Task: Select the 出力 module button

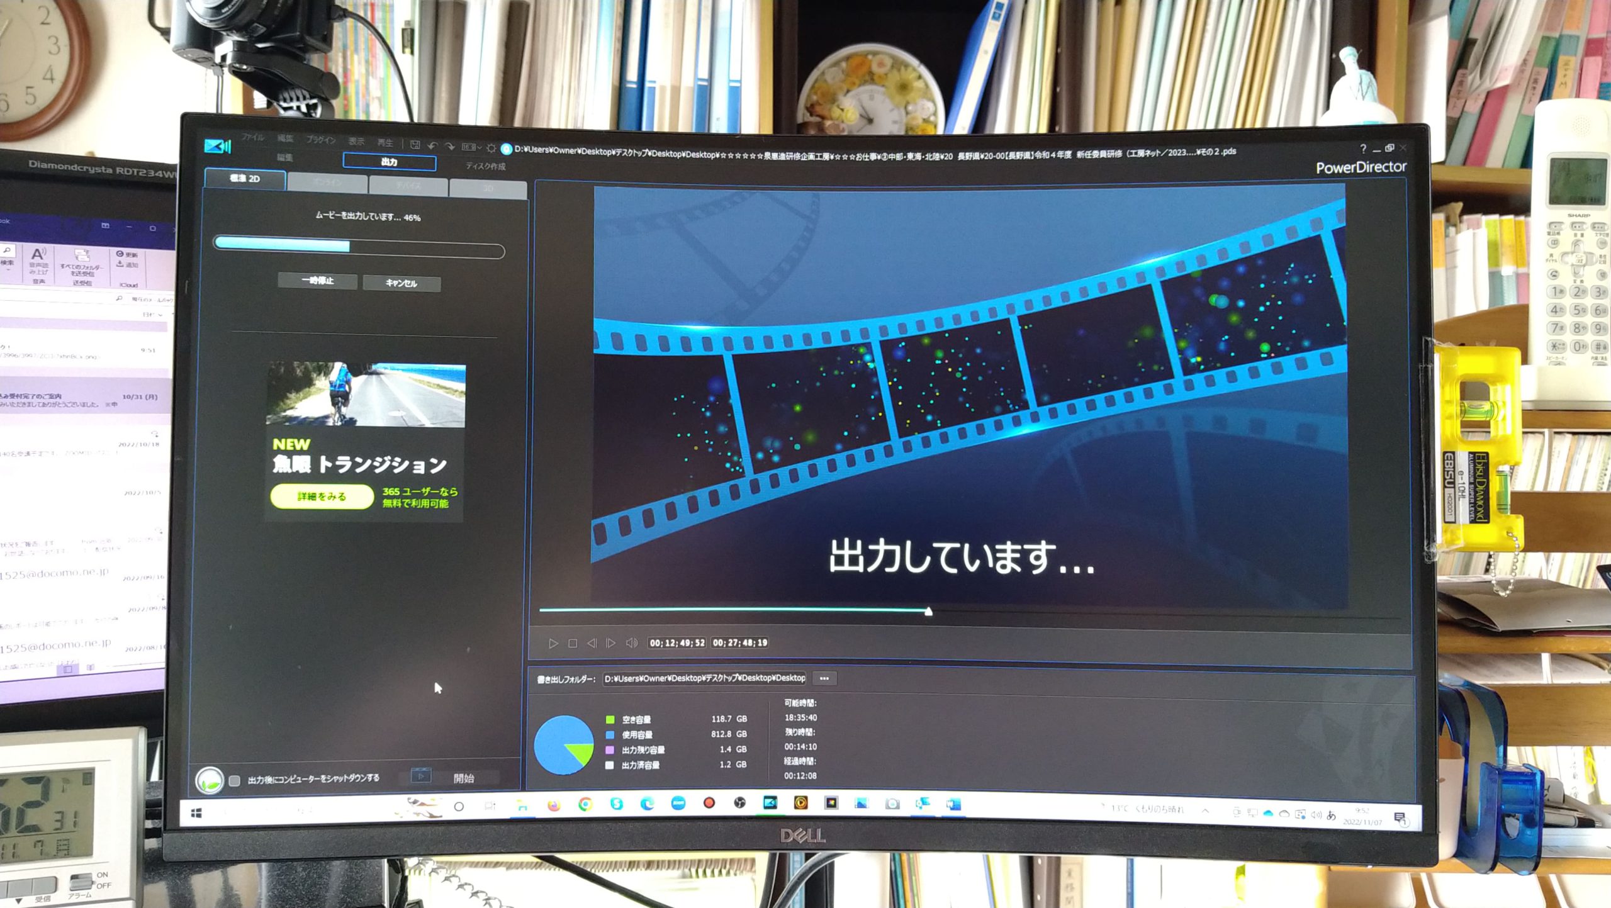Action: 389,162
